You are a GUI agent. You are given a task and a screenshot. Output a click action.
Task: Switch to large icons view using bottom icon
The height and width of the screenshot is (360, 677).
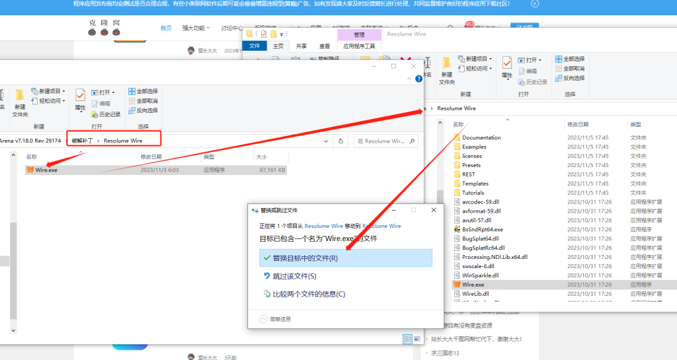pyautogui.click(x=417, y=340)
